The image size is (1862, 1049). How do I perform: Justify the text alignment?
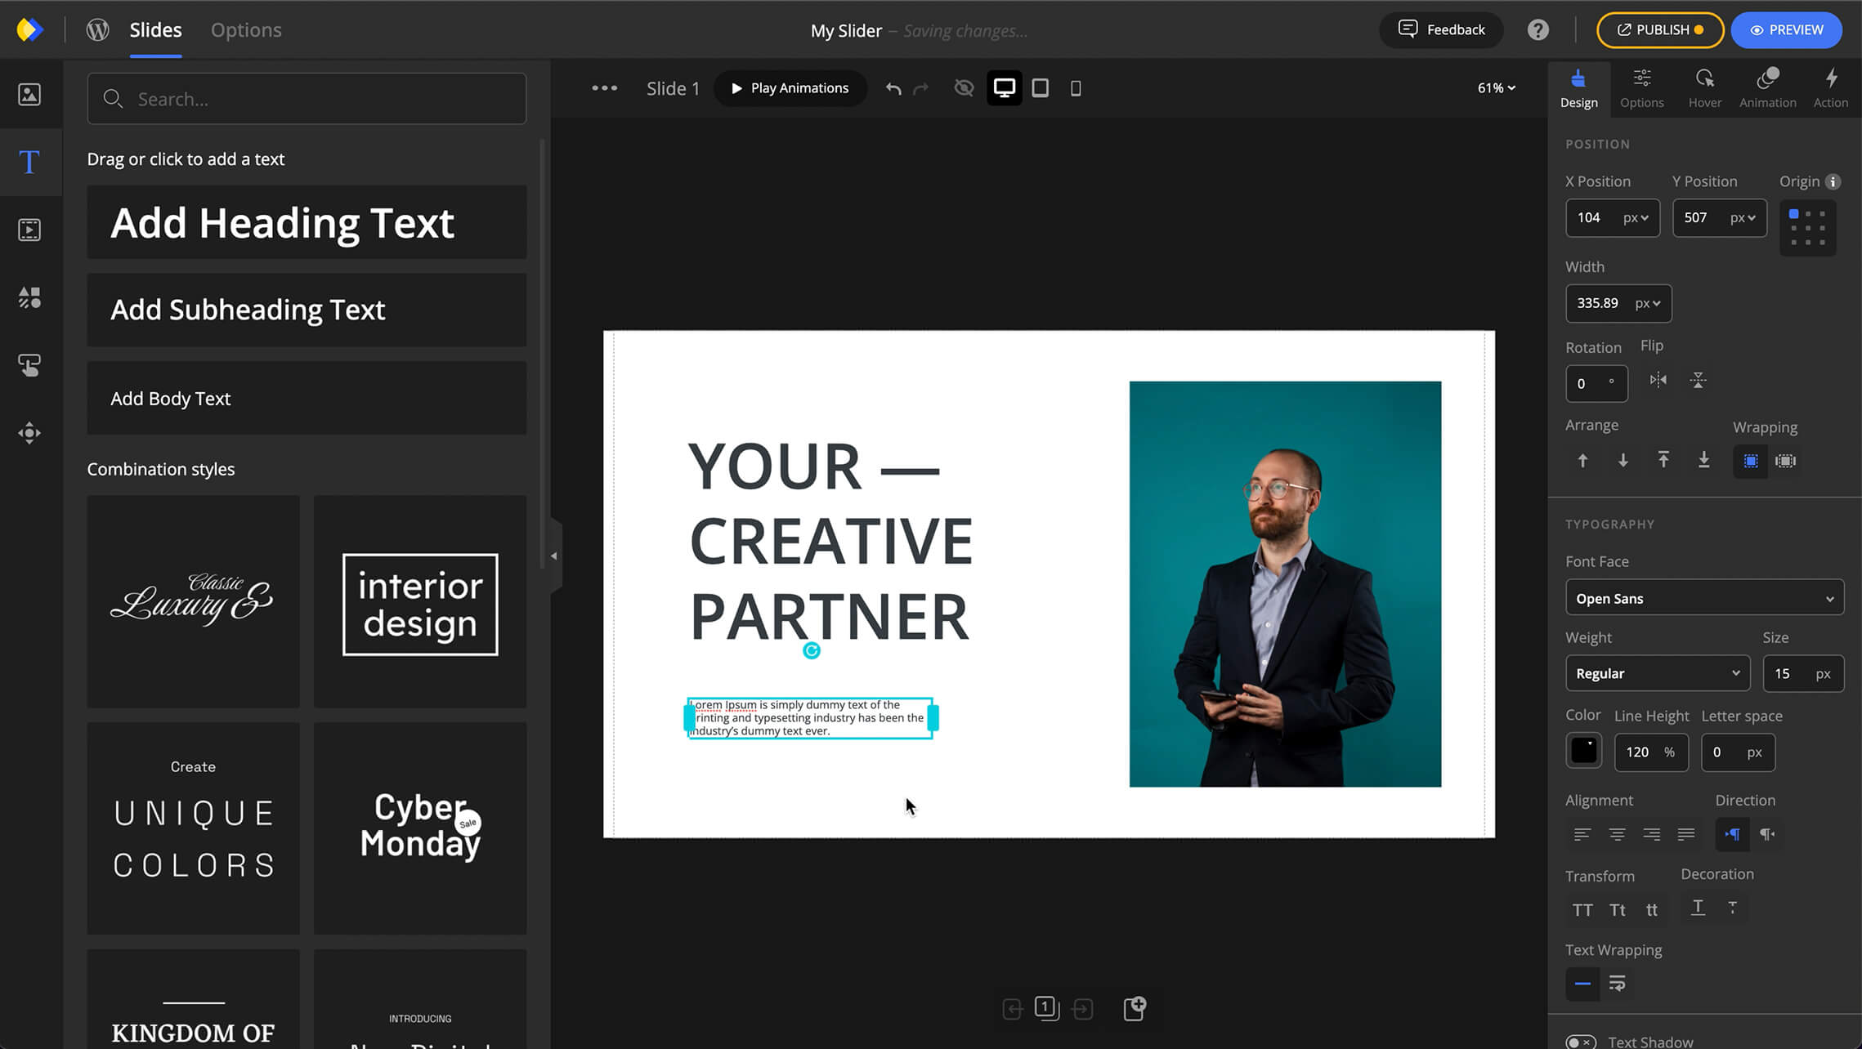1686,834
